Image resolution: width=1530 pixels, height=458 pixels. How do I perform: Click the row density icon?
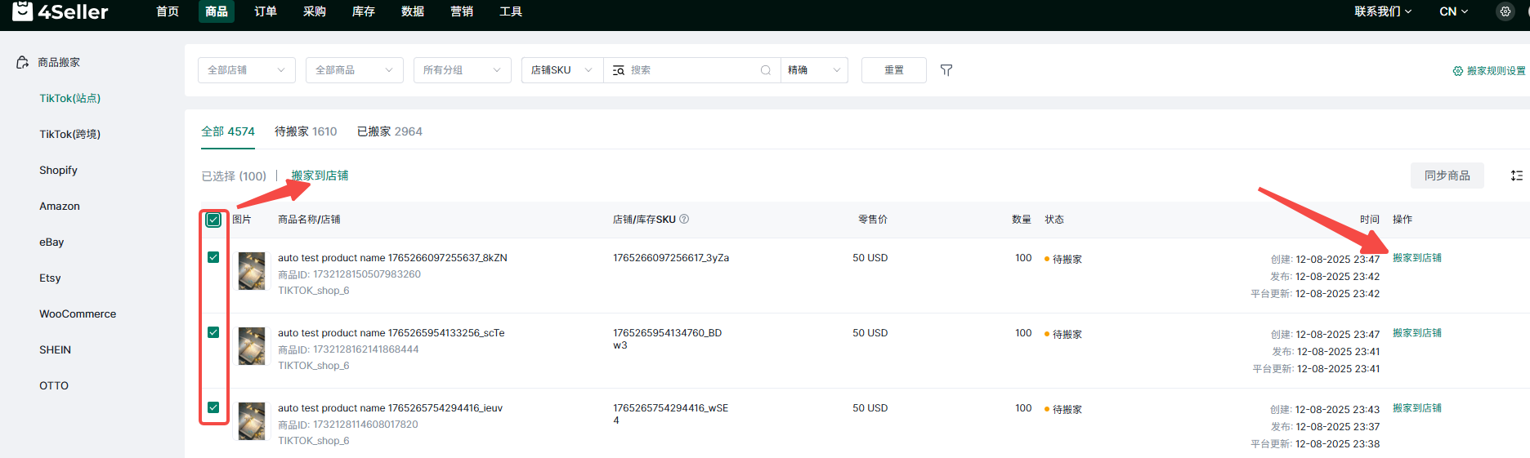pos(1516,176)
